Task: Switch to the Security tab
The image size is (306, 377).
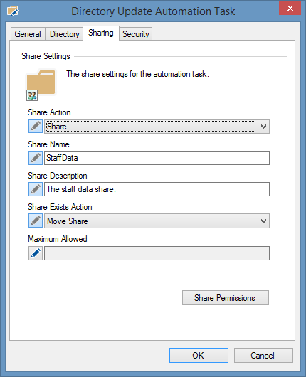Action: [x=136, y=34]
